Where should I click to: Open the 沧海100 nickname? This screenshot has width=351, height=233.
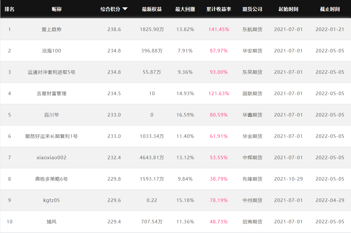(52, 51)
